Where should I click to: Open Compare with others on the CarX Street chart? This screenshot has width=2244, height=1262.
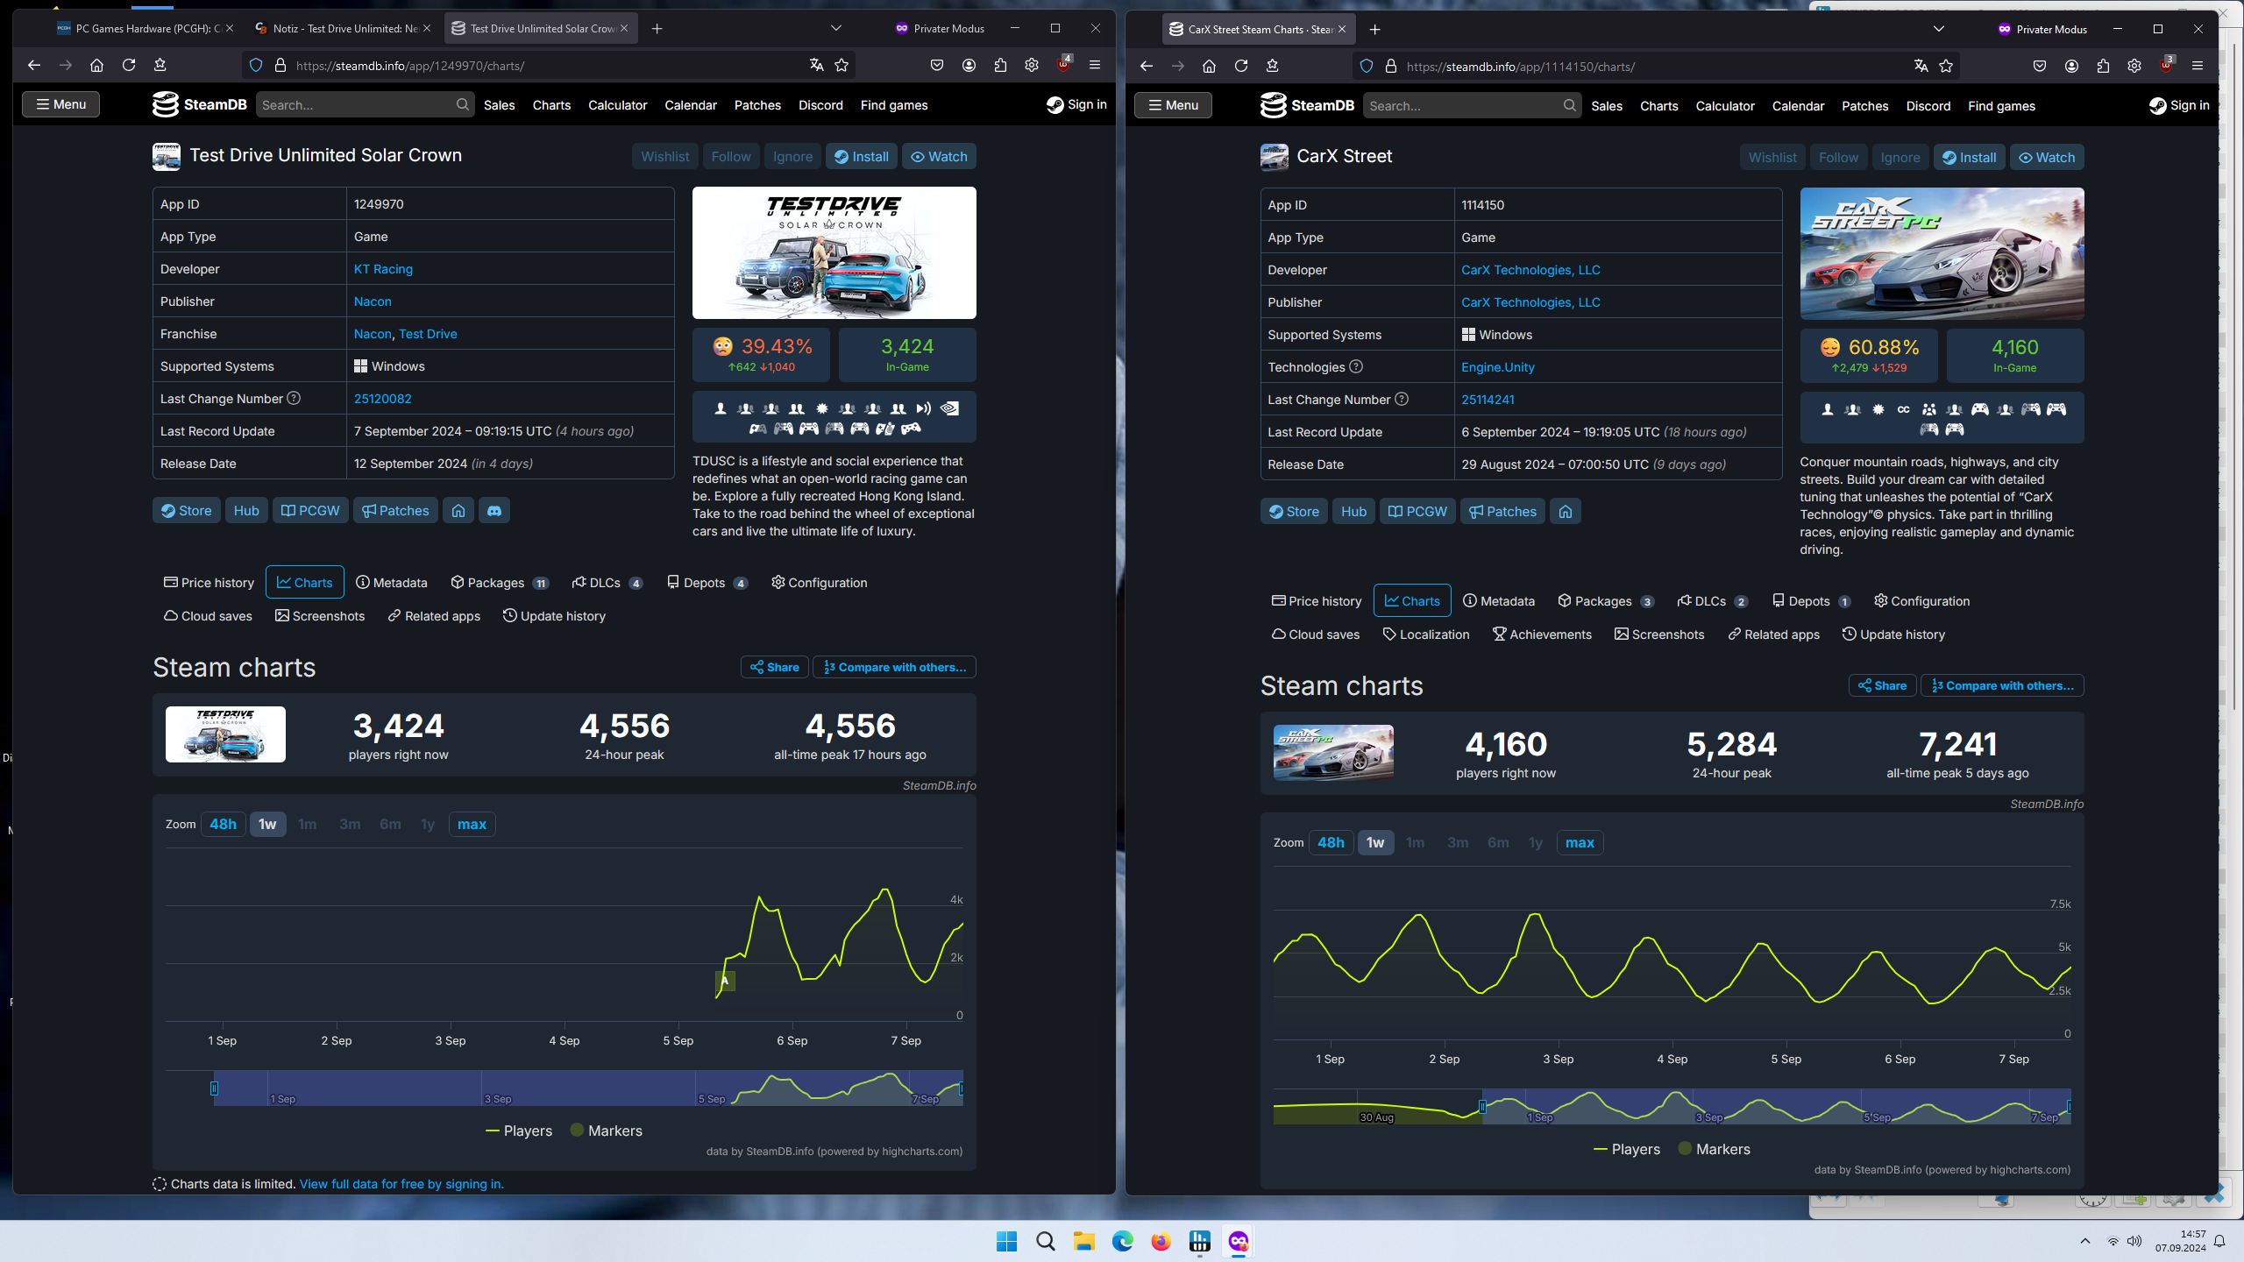coord(2002,685)
